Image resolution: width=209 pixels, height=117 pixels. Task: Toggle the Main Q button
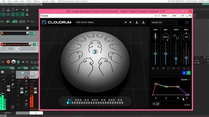click(184, 68)
